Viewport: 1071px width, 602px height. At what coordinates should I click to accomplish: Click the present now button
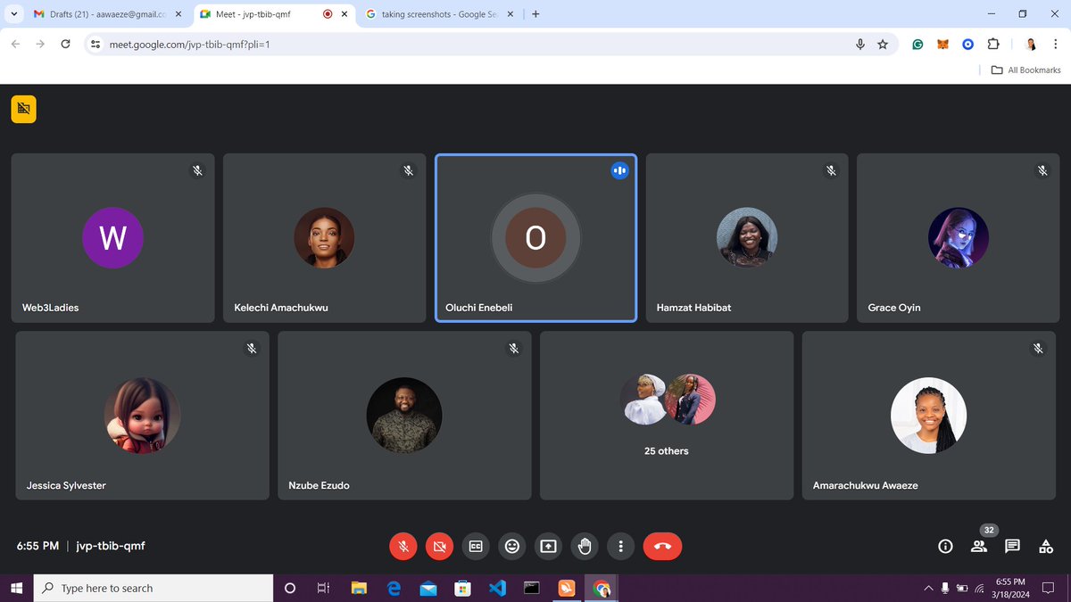pyautogui.click(x=548, y=546)
